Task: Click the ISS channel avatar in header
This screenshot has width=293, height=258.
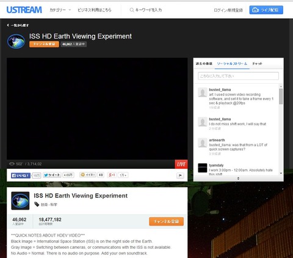Action: click(x=16, y=41)
